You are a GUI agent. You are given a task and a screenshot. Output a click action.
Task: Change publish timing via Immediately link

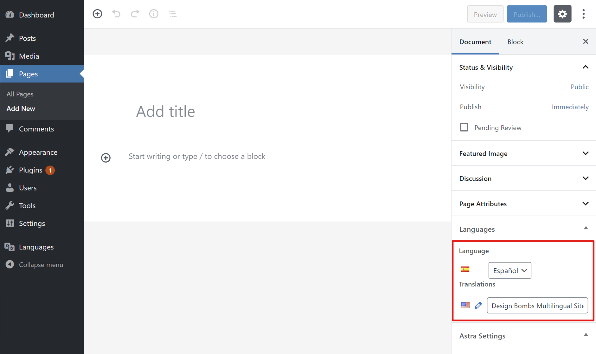pyautogui.click(x=570, y=107)
